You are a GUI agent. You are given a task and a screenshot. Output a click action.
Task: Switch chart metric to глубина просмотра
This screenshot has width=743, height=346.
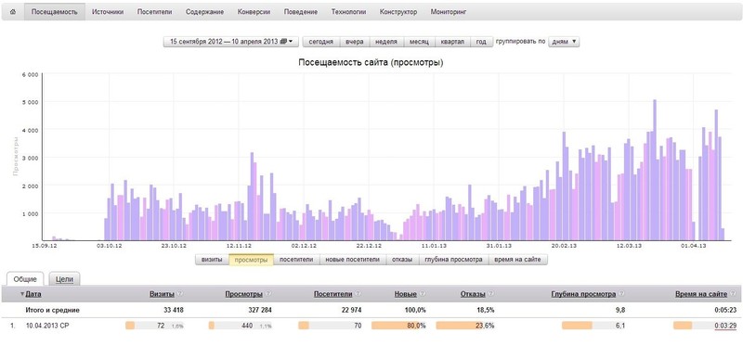[453, 260]
